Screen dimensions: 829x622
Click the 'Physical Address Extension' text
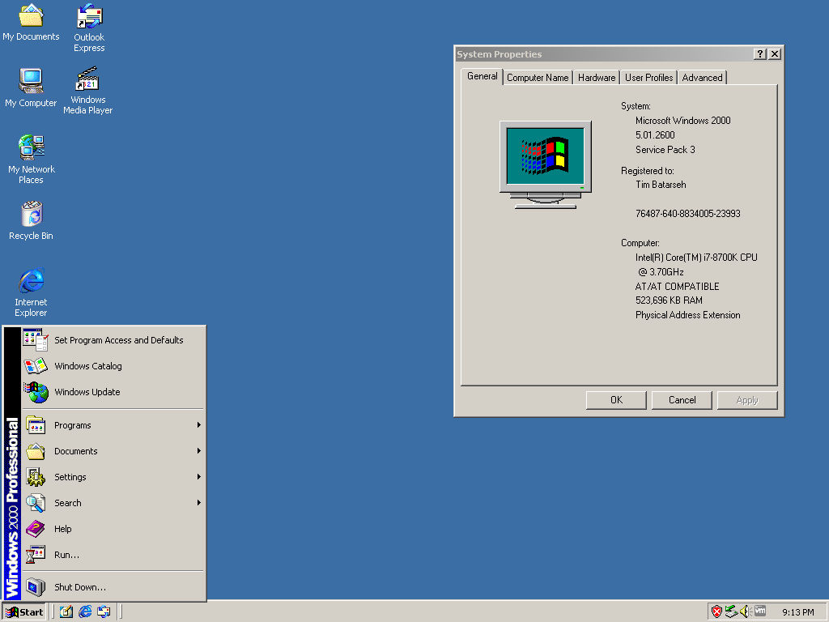[687, 315]
